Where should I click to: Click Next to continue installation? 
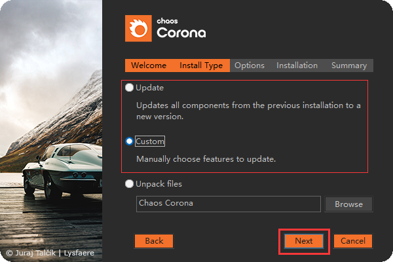(x=304, y=241)
